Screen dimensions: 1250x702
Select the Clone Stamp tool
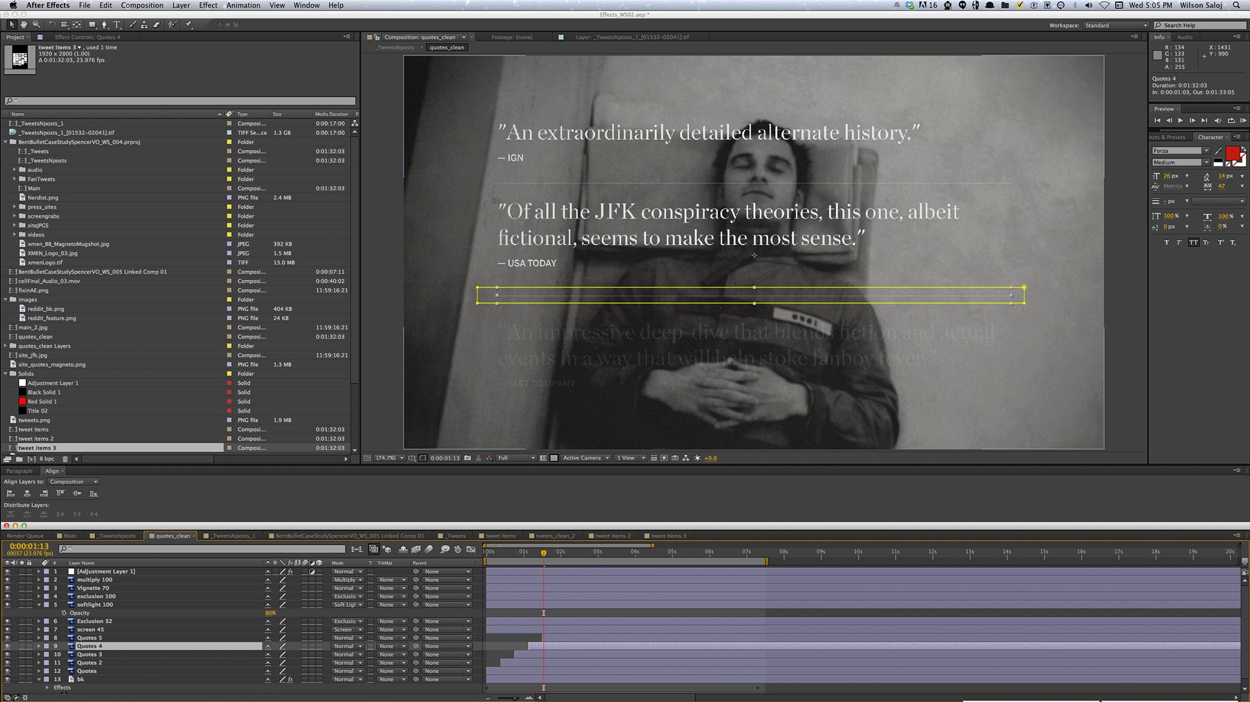(144, 25)
